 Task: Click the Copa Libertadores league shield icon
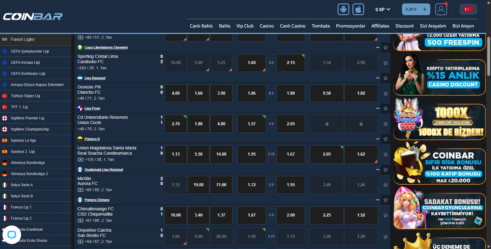coord(80,47)
